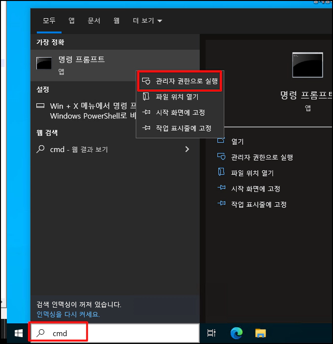This screenshot has height=344, width=333.
Task: Click 관리자 권한으로 실행 in right pane
Action: coord(262,157)
